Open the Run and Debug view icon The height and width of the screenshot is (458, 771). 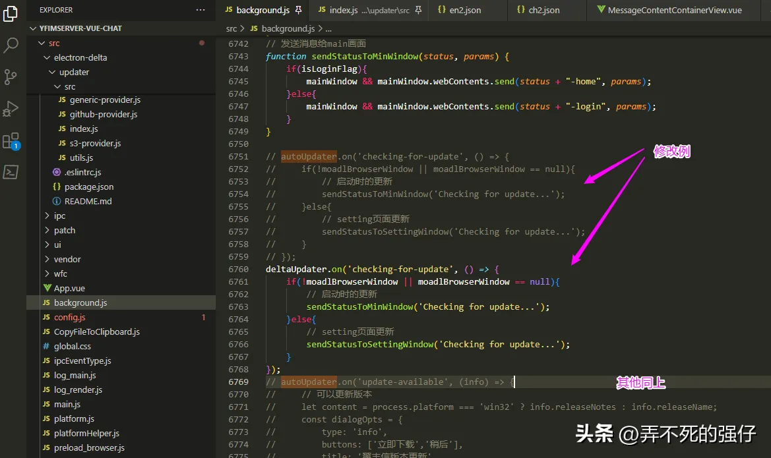(x=11, y=109)
